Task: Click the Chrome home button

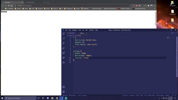Action: click(x=12, y=6)
